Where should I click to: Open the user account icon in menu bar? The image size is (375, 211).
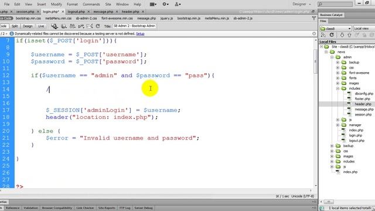[178, 4]
